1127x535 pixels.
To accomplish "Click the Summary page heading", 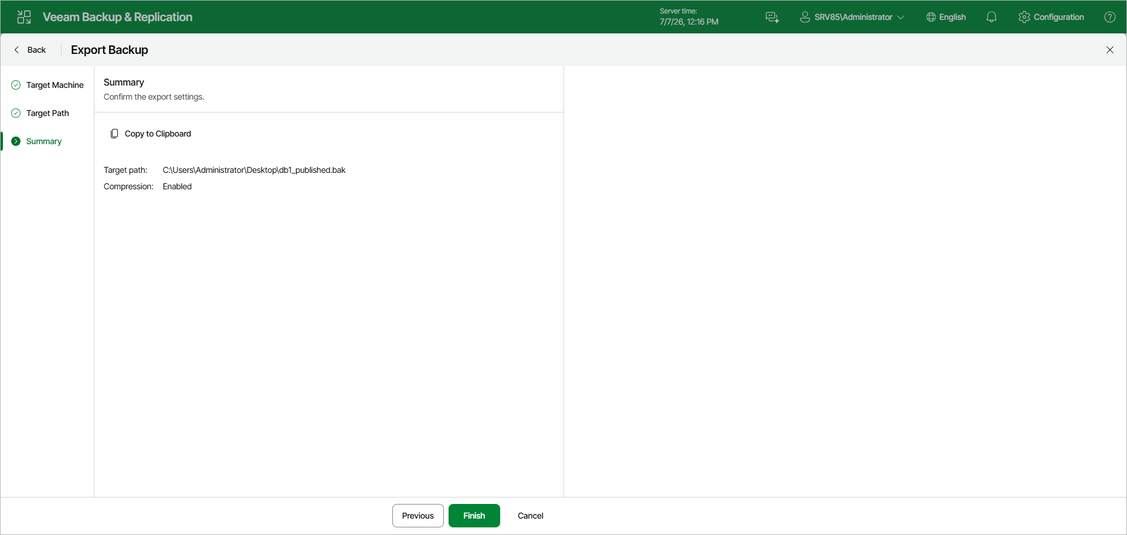I will pos(124,82).
